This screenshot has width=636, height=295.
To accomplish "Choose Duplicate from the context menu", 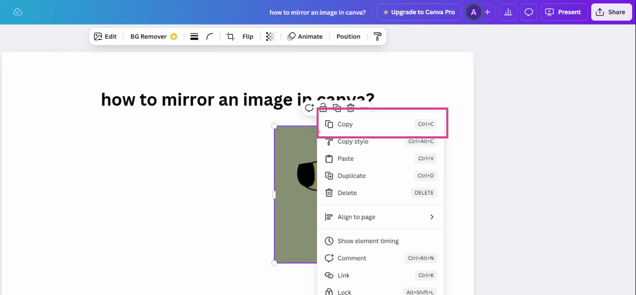I will click(x=381, y=176).
